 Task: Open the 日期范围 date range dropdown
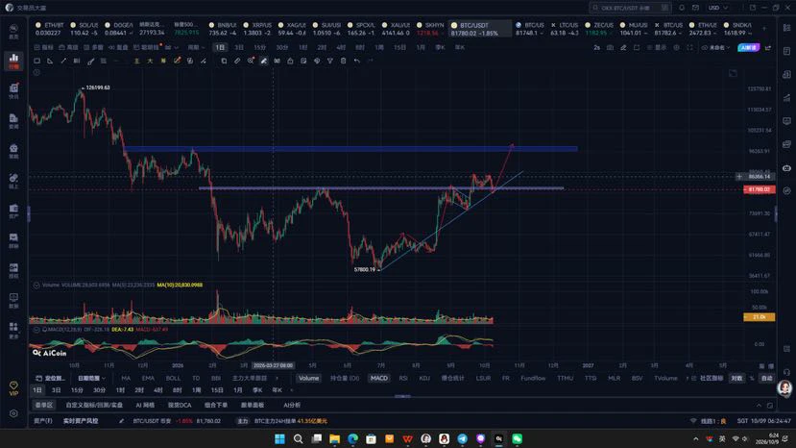pos(91,378)
